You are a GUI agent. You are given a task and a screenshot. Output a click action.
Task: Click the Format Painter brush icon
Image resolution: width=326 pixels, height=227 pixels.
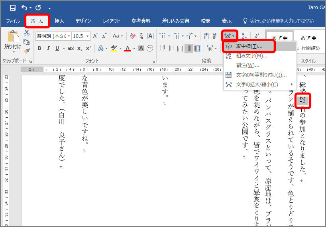(27, 51)
